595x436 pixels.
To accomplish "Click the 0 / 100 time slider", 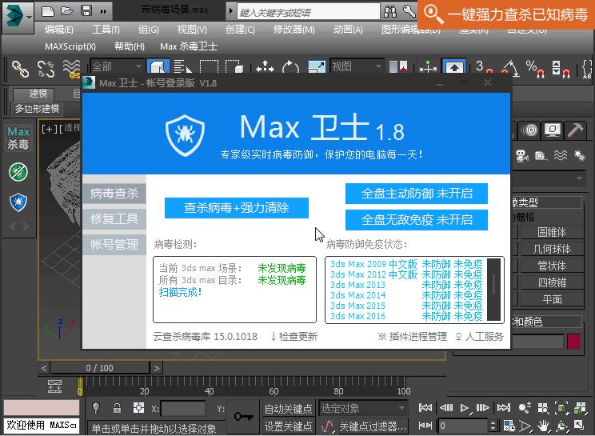I will point(99,368).
